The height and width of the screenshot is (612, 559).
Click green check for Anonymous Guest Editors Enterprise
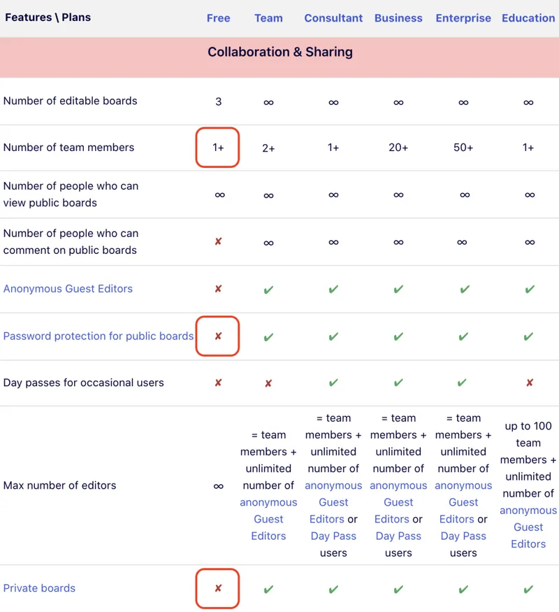463,289
